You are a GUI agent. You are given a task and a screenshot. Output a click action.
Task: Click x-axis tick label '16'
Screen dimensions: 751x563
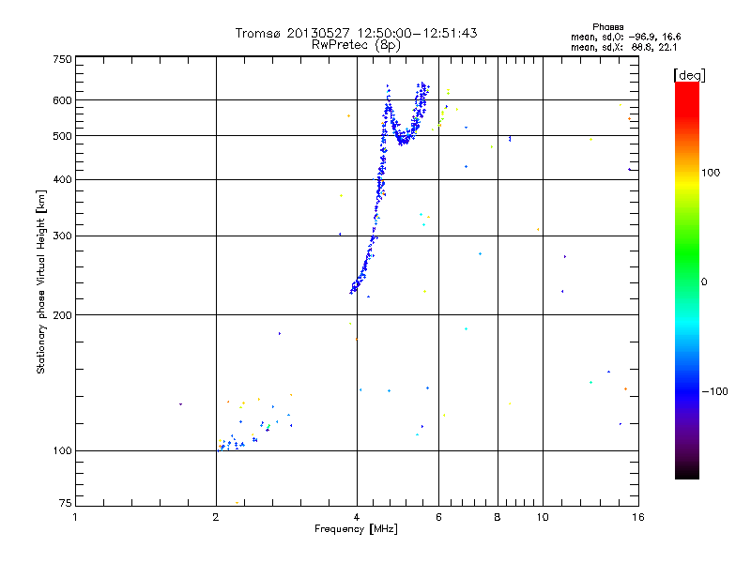[638, 517]
